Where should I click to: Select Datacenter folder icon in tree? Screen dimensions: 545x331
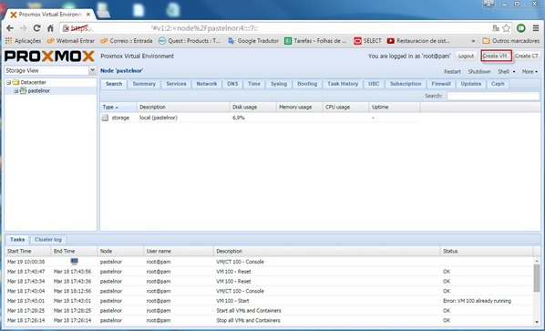pos(15,82)
